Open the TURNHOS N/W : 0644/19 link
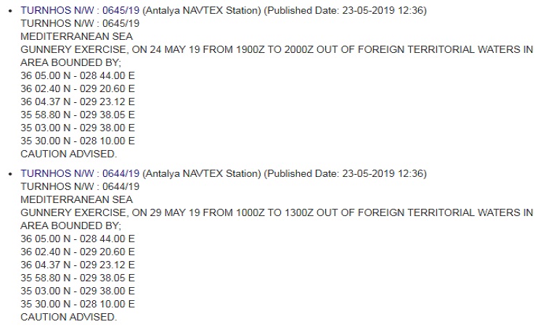Viewport: 559px width, 327px height. tap(80, 173)
